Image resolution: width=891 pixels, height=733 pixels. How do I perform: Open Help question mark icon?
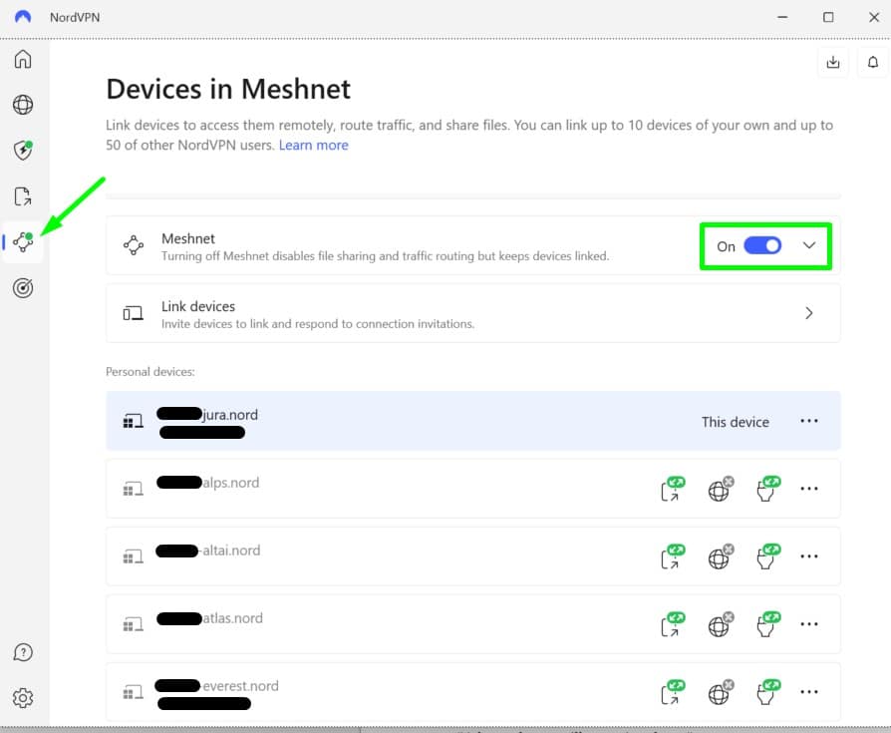[23, 652]
